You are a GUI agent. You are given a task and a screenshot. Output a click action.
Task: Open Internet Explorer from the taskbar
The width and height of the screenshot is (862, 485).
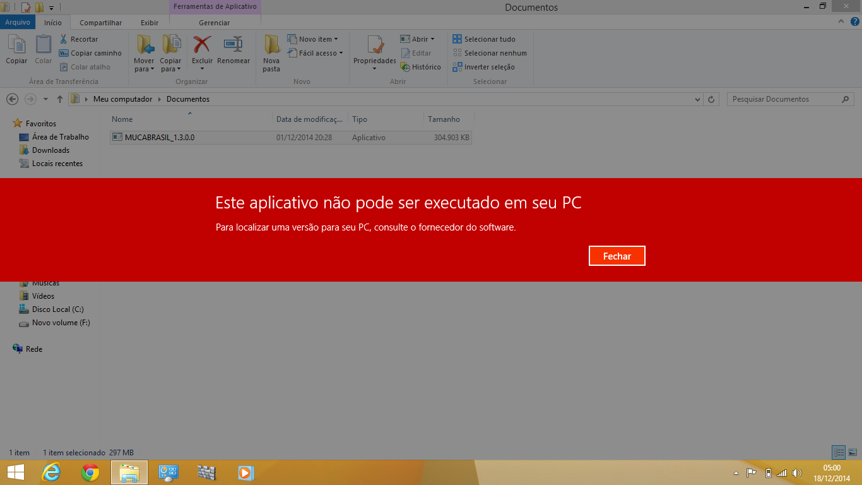51,472
